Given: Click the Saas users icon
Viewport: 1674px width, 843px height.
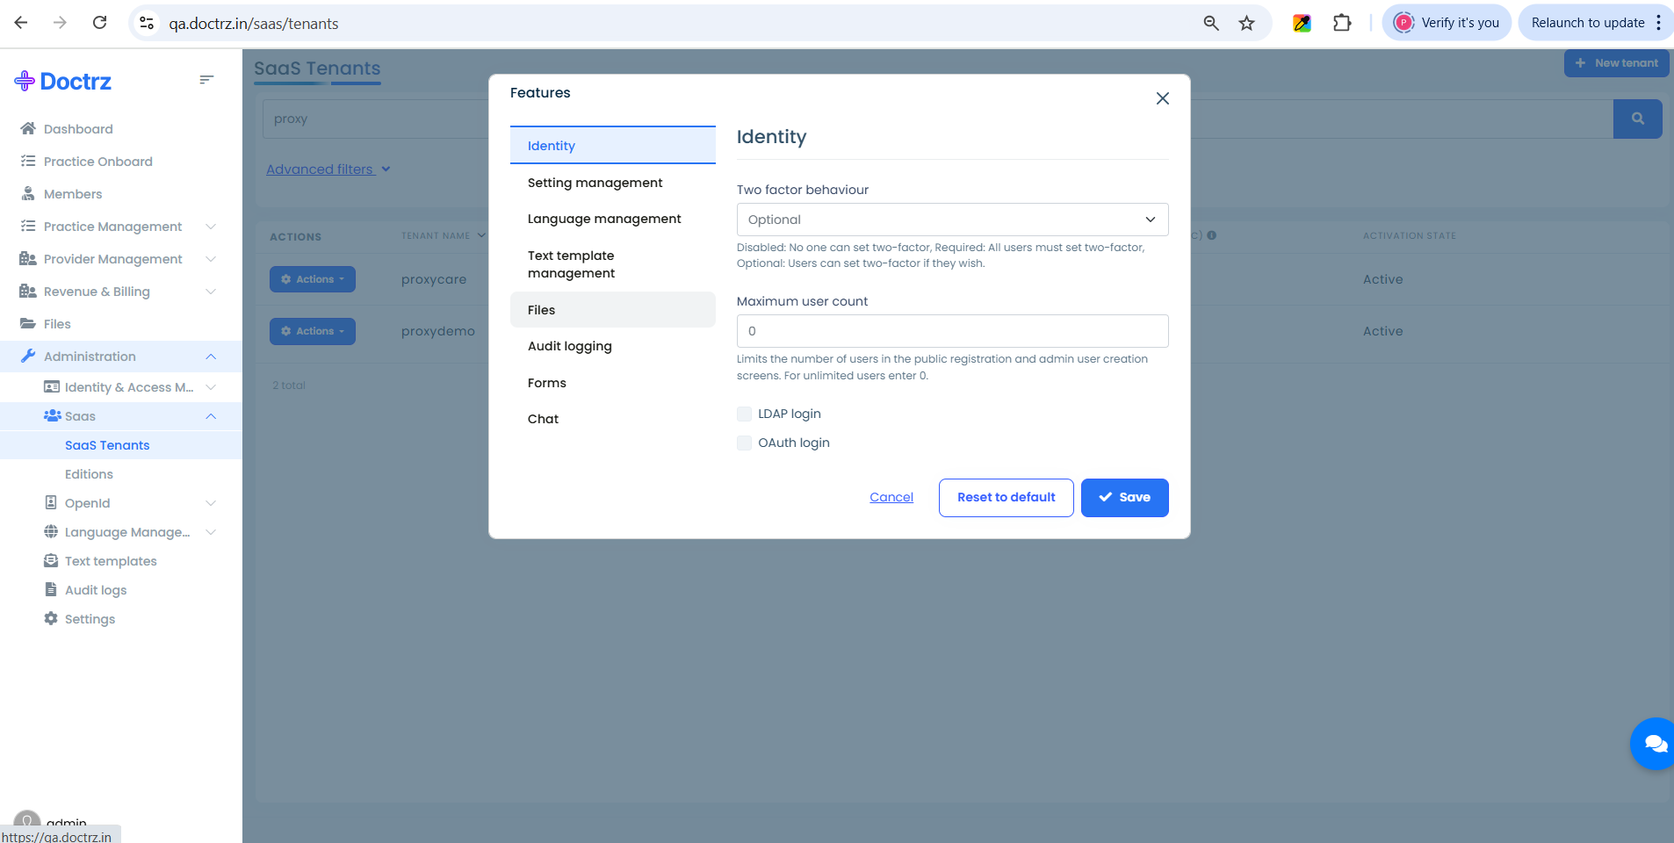Looking at the screenshot, I should (x=52, y=416).
